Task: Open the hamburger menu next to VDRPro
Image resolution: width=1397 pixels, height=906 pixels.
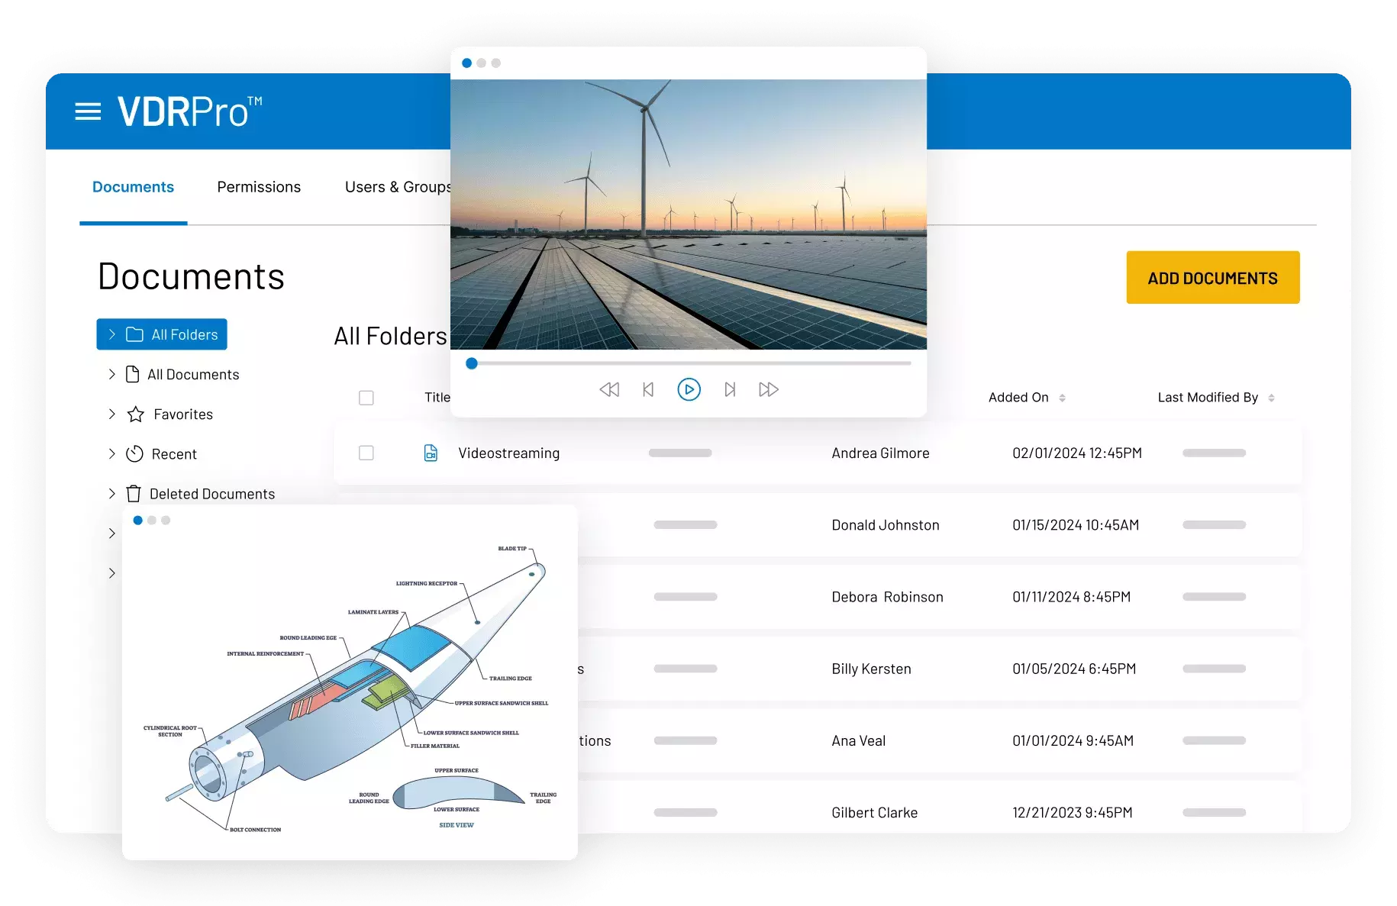Action: [88, 112]
